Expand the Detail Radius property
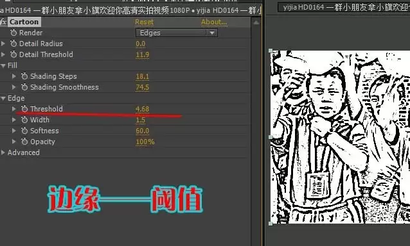 [x=3, y=44]
